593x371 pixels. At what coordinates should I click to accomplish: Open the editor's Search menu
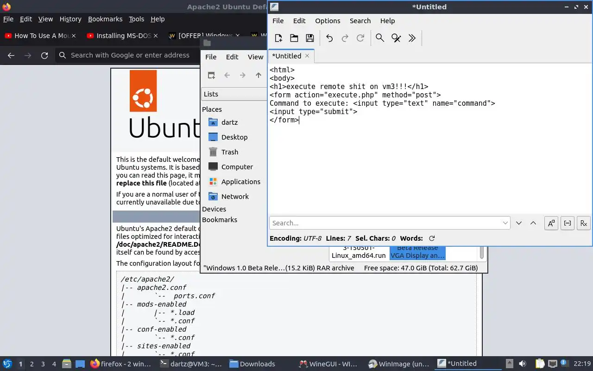360,21
